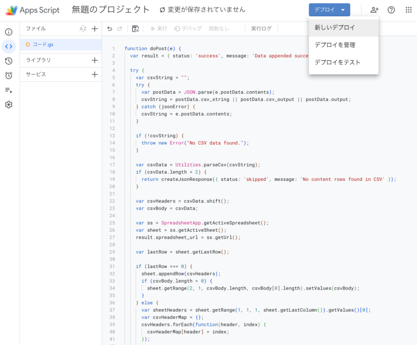417x345 pixels.
Task: Redo the code edit
Action: pyautogui.click(x=119, y=29)
